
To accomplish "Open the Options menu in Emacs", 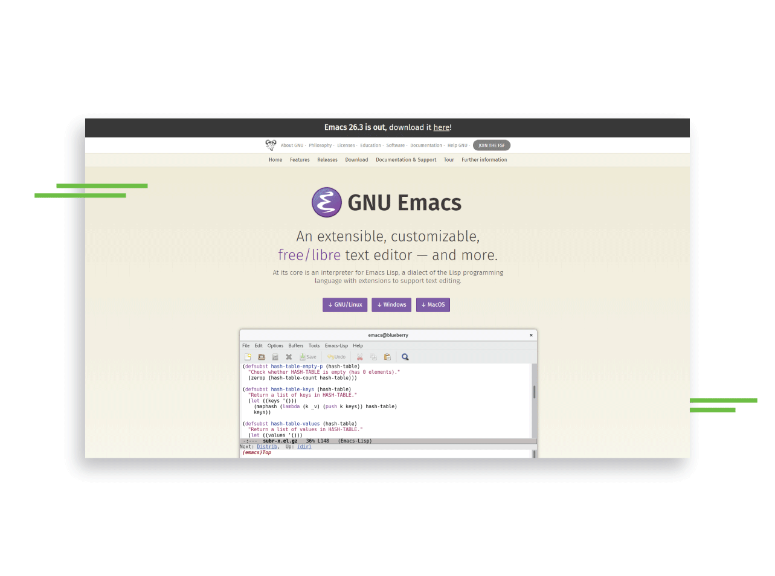I will tap(275, 346).
